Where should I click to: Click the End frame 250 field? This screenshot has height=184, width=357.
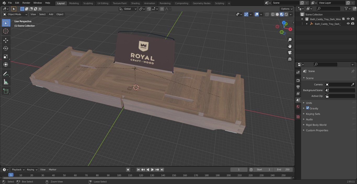(x=283, y=170)
